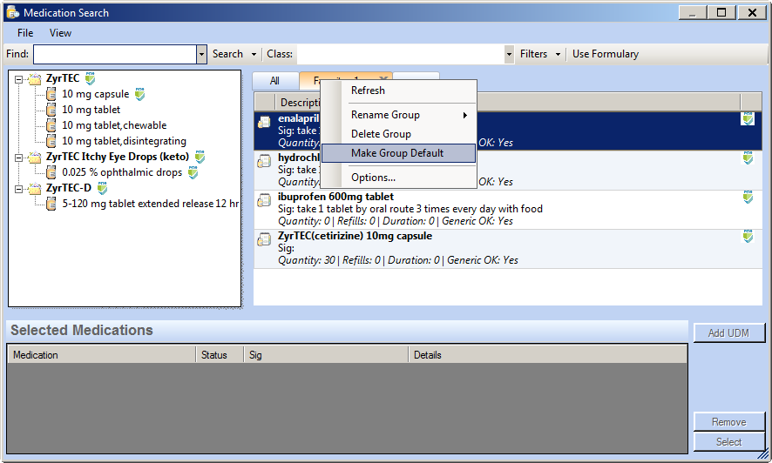772x463 pixels.
Task: Click bottle icon for 5-120 mg tablet extended release
Action: tap(51, 204)
